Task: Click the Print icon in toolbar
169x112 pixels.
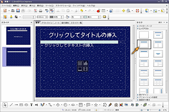Action: click(41, 11)
